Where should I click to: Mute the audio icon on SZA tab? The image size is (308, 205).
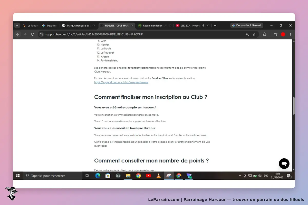pos(203,26)
